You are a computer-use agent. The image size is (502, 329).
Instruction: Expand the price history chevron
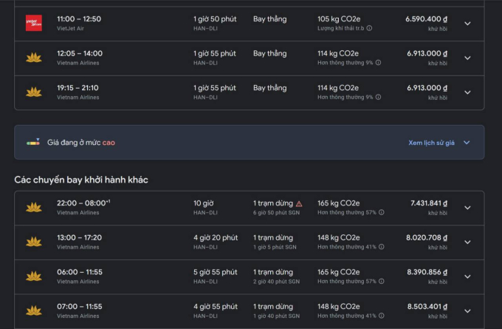(x=467, y=143)
